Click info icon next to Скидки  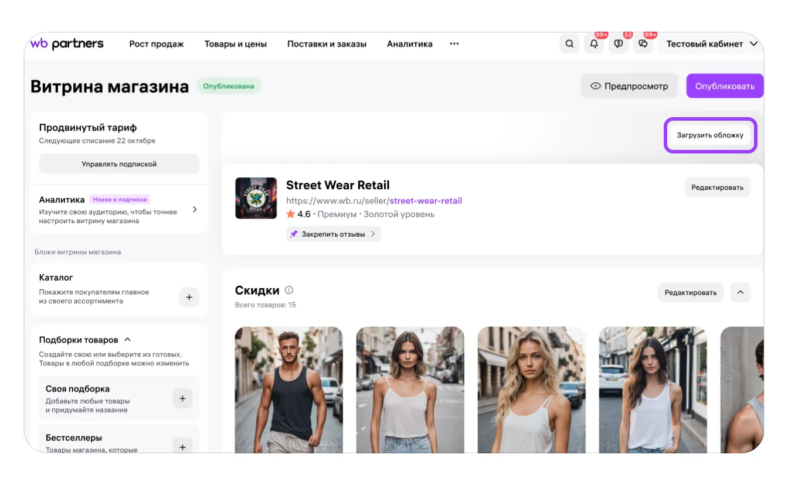pyautogui.click(x=288, y=290)
